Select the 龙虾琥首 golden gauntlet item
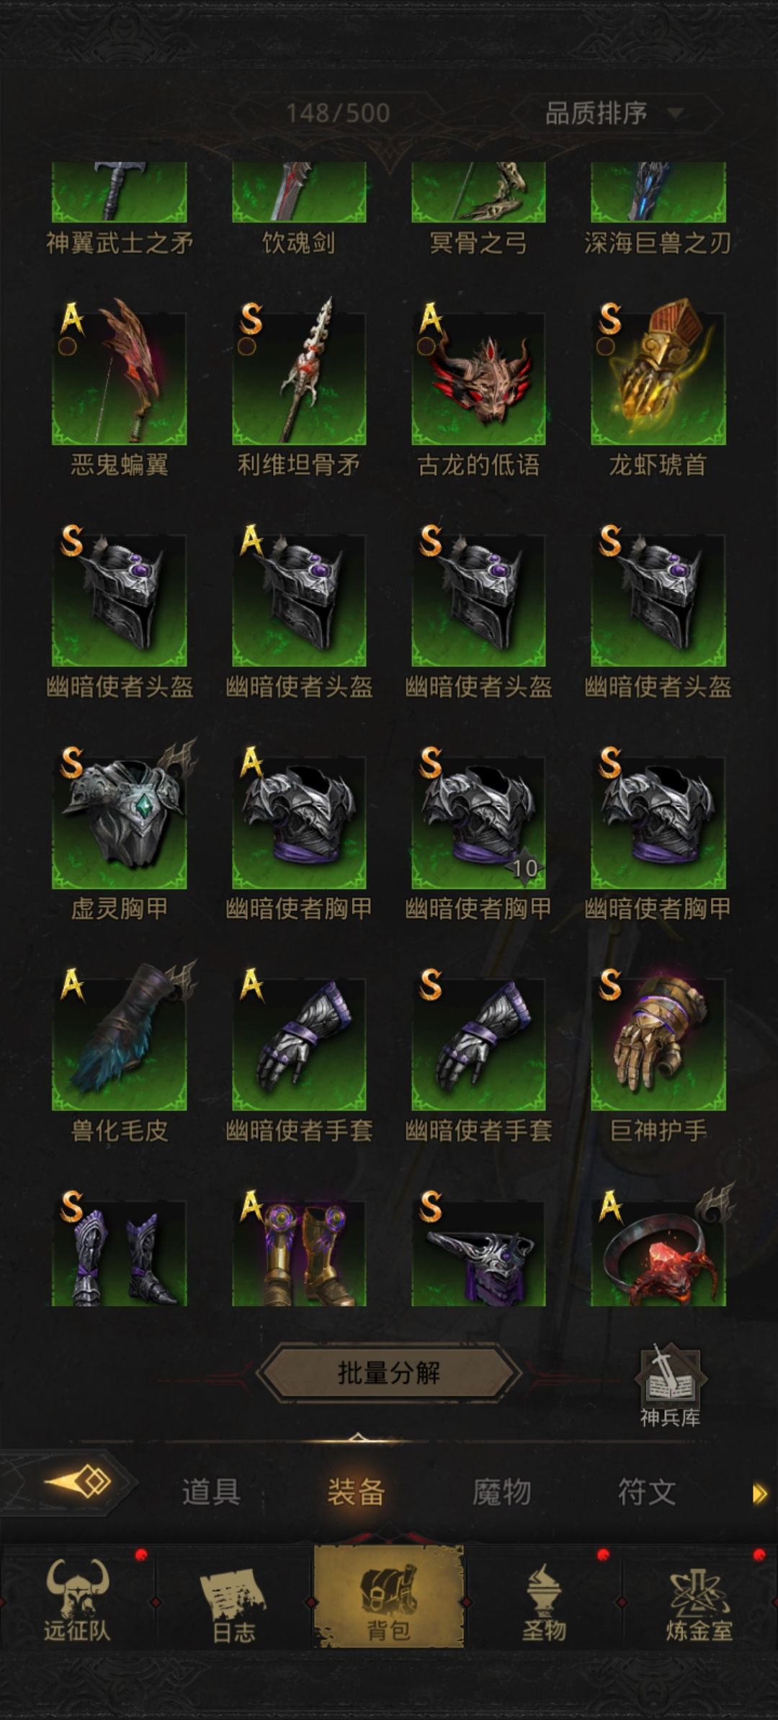This screenshot has width=778, height=1720. [x=658, y=378]
